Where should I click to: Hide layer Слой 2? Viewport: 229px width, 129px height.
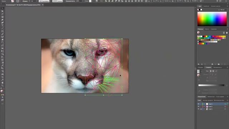click(198, 106)
